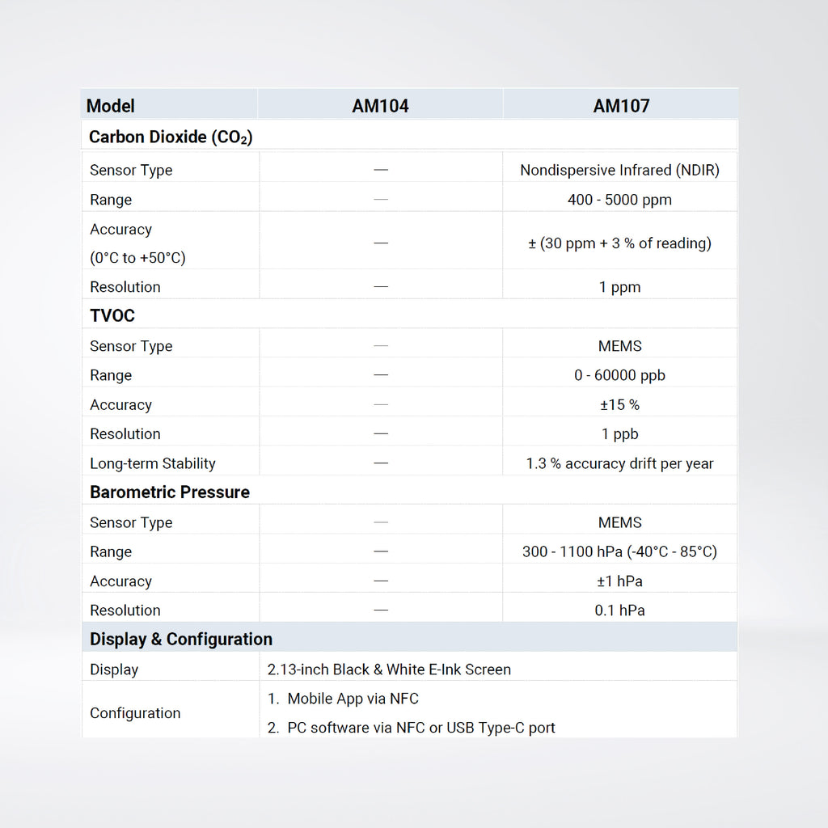The width and height of the screenshot is (828, 828).
Task: Click the AM107 column header
Action: pos(621,106)
